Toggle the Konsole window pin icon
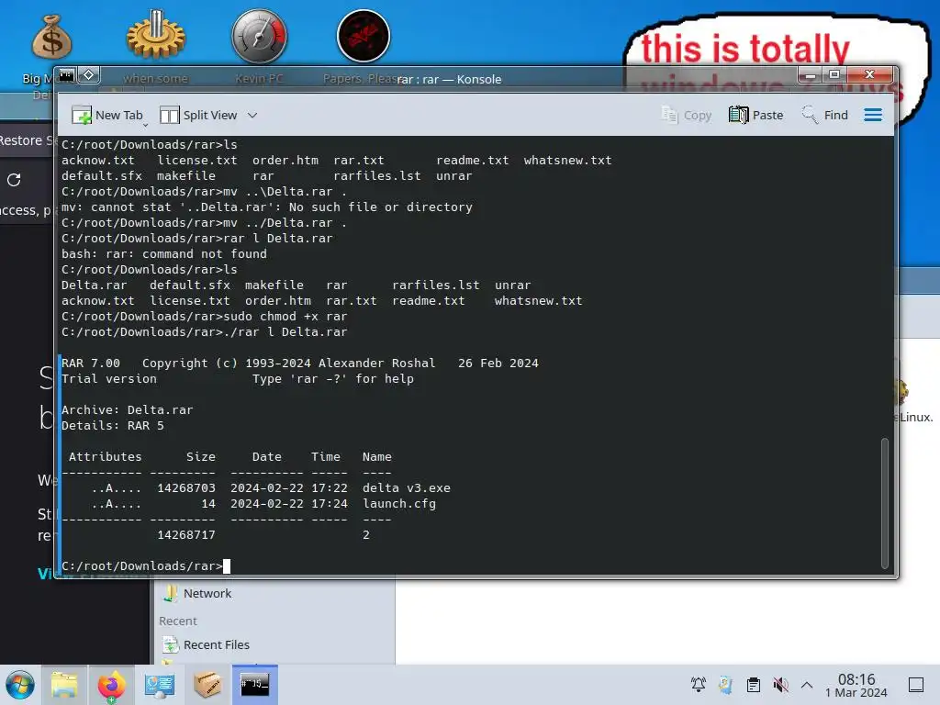Screen dimensions: 940x705 [89, 75]
